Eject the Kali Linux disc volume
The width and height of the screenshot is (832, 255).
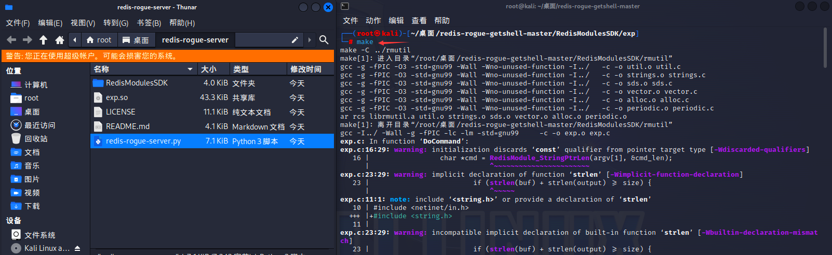tap(77, 248)
